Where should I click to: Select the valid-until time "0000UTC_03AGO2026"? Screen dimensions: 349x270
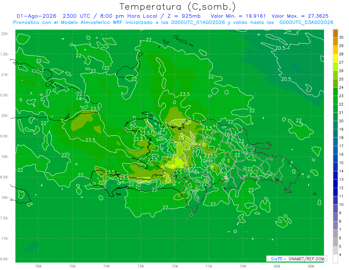coord(306,22)
